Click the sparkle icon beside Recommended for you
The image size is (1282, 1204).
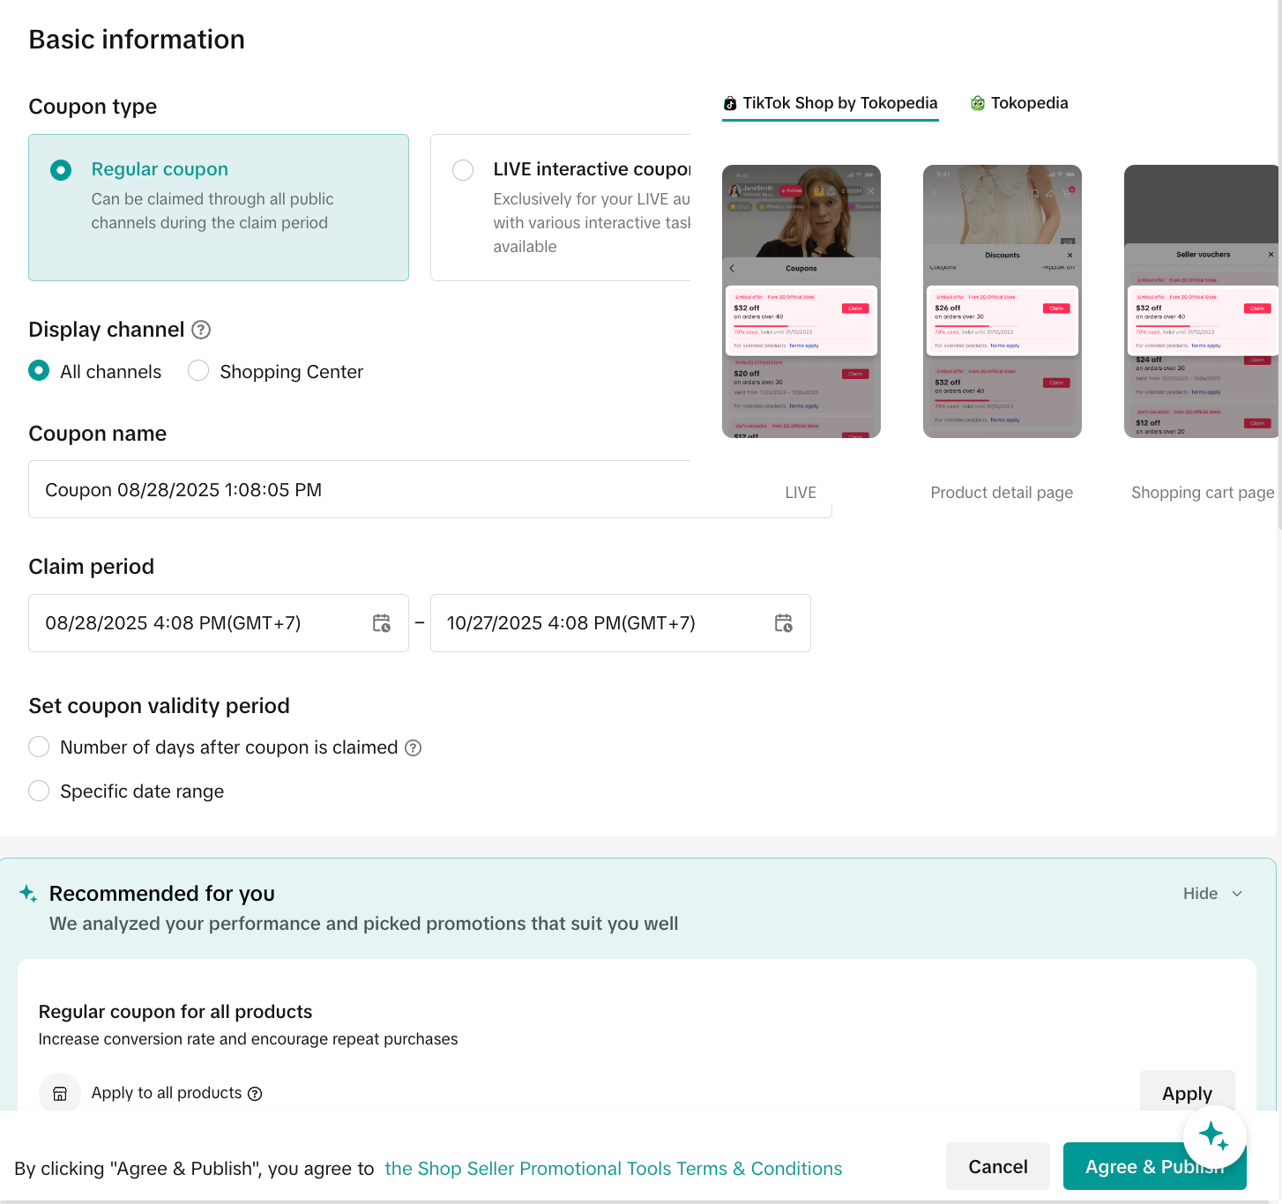28,894
